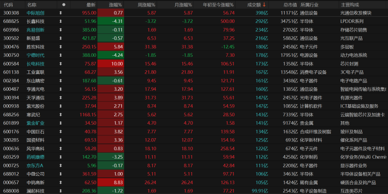Viewport: 388px width, 194px height.
Task: Click the pin icon in 东山精密 row
Action: 61,81
